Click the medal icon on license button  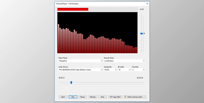click(x=125, y=97)
